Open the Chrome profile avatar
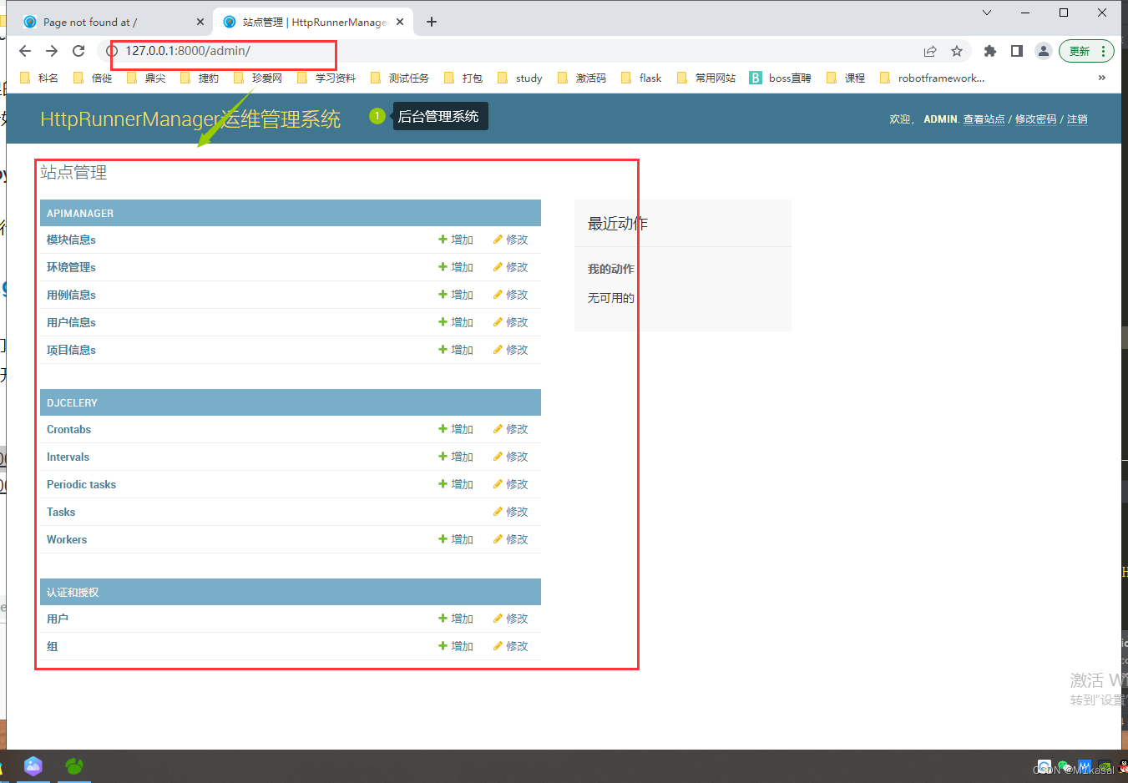 tap(1044, 51)
